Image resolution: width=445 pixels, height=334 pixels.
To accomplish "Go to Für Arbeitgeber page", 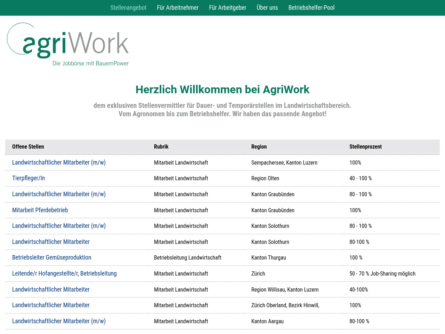I will coord(227,8).
